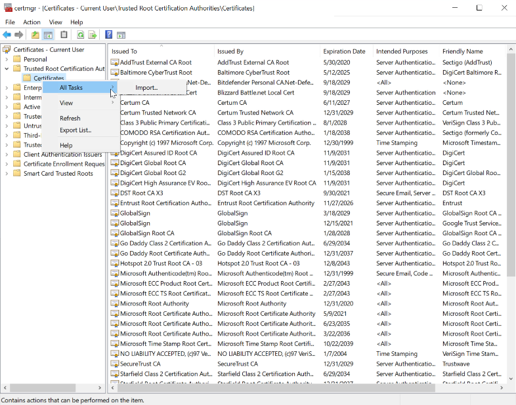Image resolution: width=516 pixels, height=405 pixels.
Task: Sort by Issued By column header
Action: [x=230, y=51]
